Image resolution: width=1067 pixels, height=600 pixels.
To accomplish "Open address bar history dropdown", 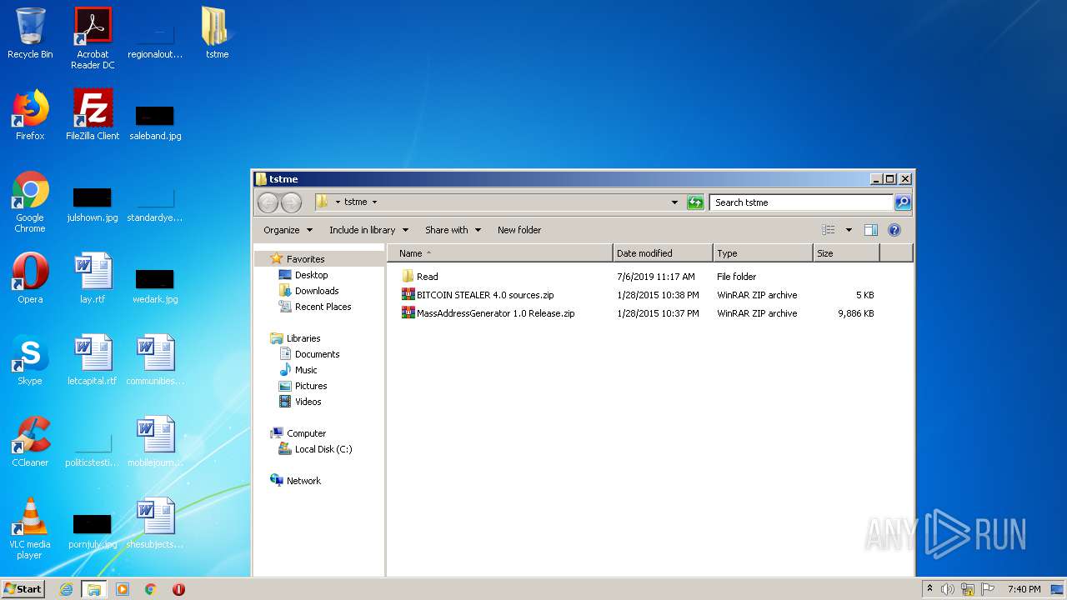I will pyautogui.click(x=674, y=202).
